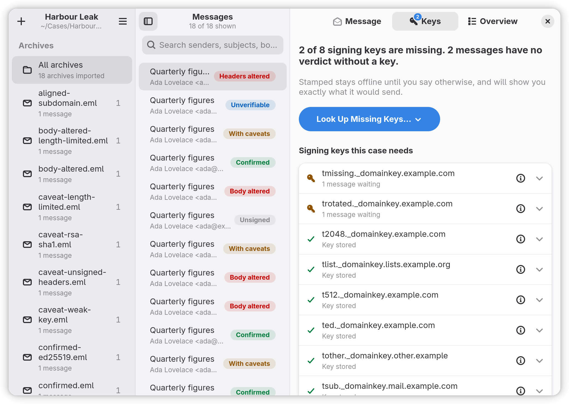Screen dimensions: 569x404
Task: Expand the ted._domainkey.example.com row
Action: point(539,330)
